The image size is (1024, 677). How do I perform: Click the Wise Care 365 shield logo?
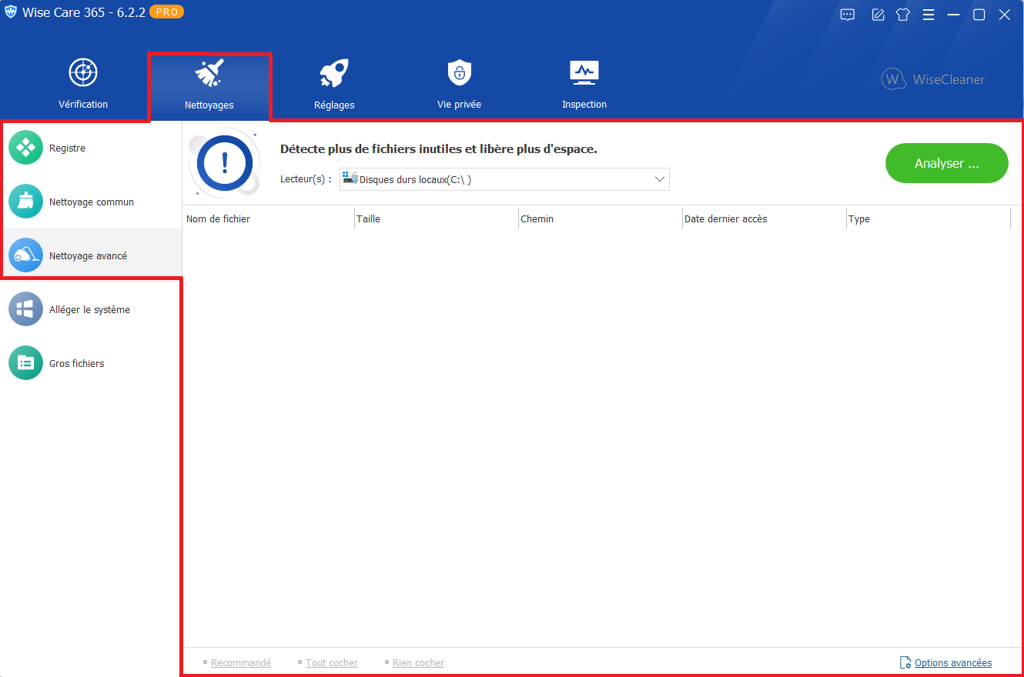tap(11, 13)
